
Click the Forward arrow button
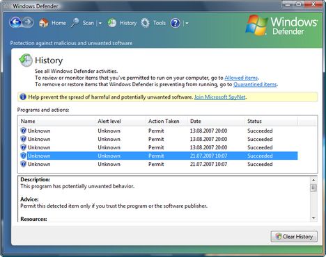[28, 22]
